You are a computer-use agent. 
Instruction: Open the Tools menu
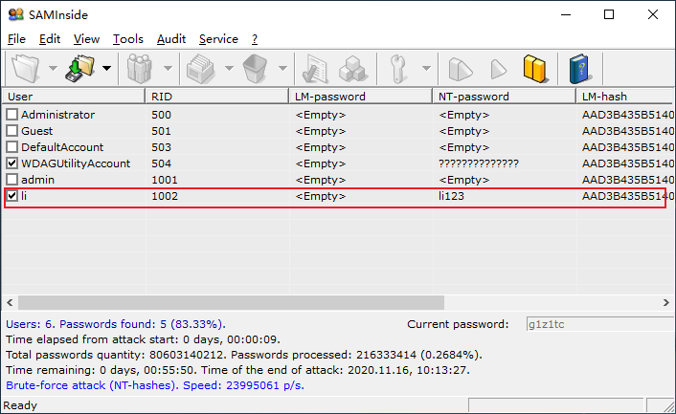[128, 39]
